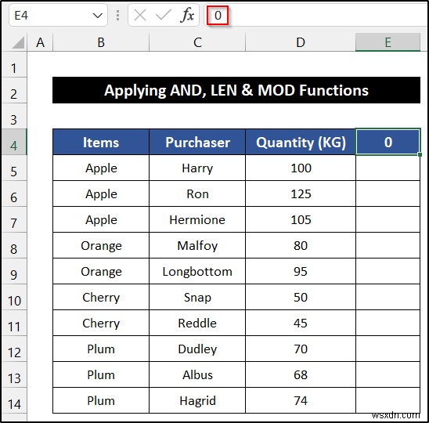This screenshot has height=423, width=429.
Task: Select row 2 header
Action: point(13,90)
